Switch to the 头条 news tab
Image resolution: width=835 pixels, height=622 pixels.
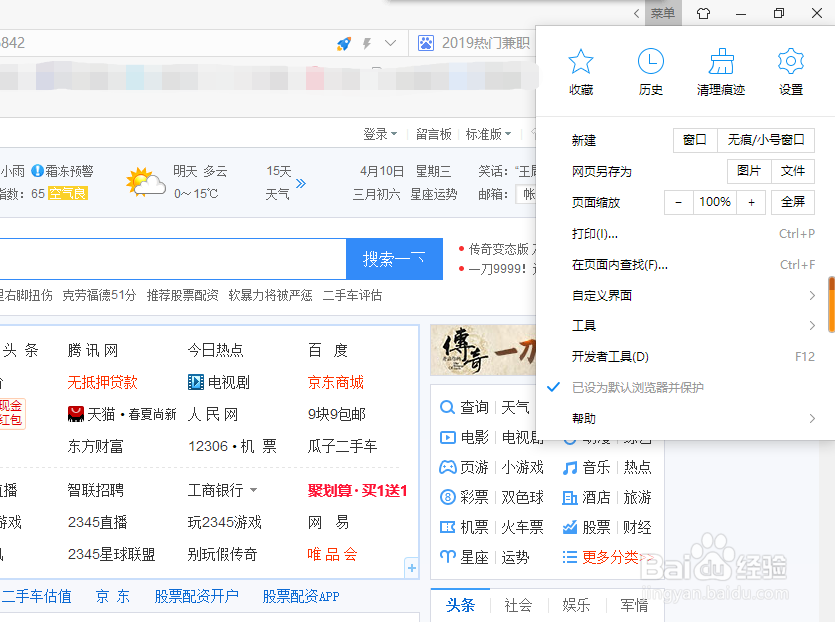tap(460, 605)
